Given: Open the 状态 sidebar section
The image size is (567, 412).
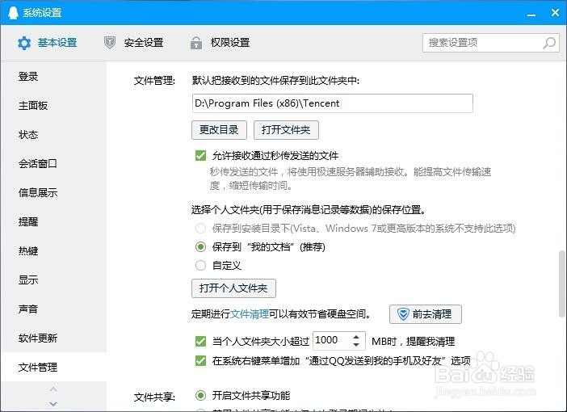Looking at the screenshot, I should click(x=53, y=135).
